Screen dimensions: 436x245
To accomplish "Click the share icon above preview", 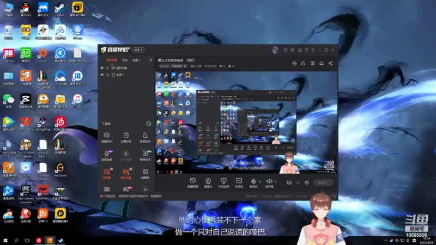I will point(330,63).
